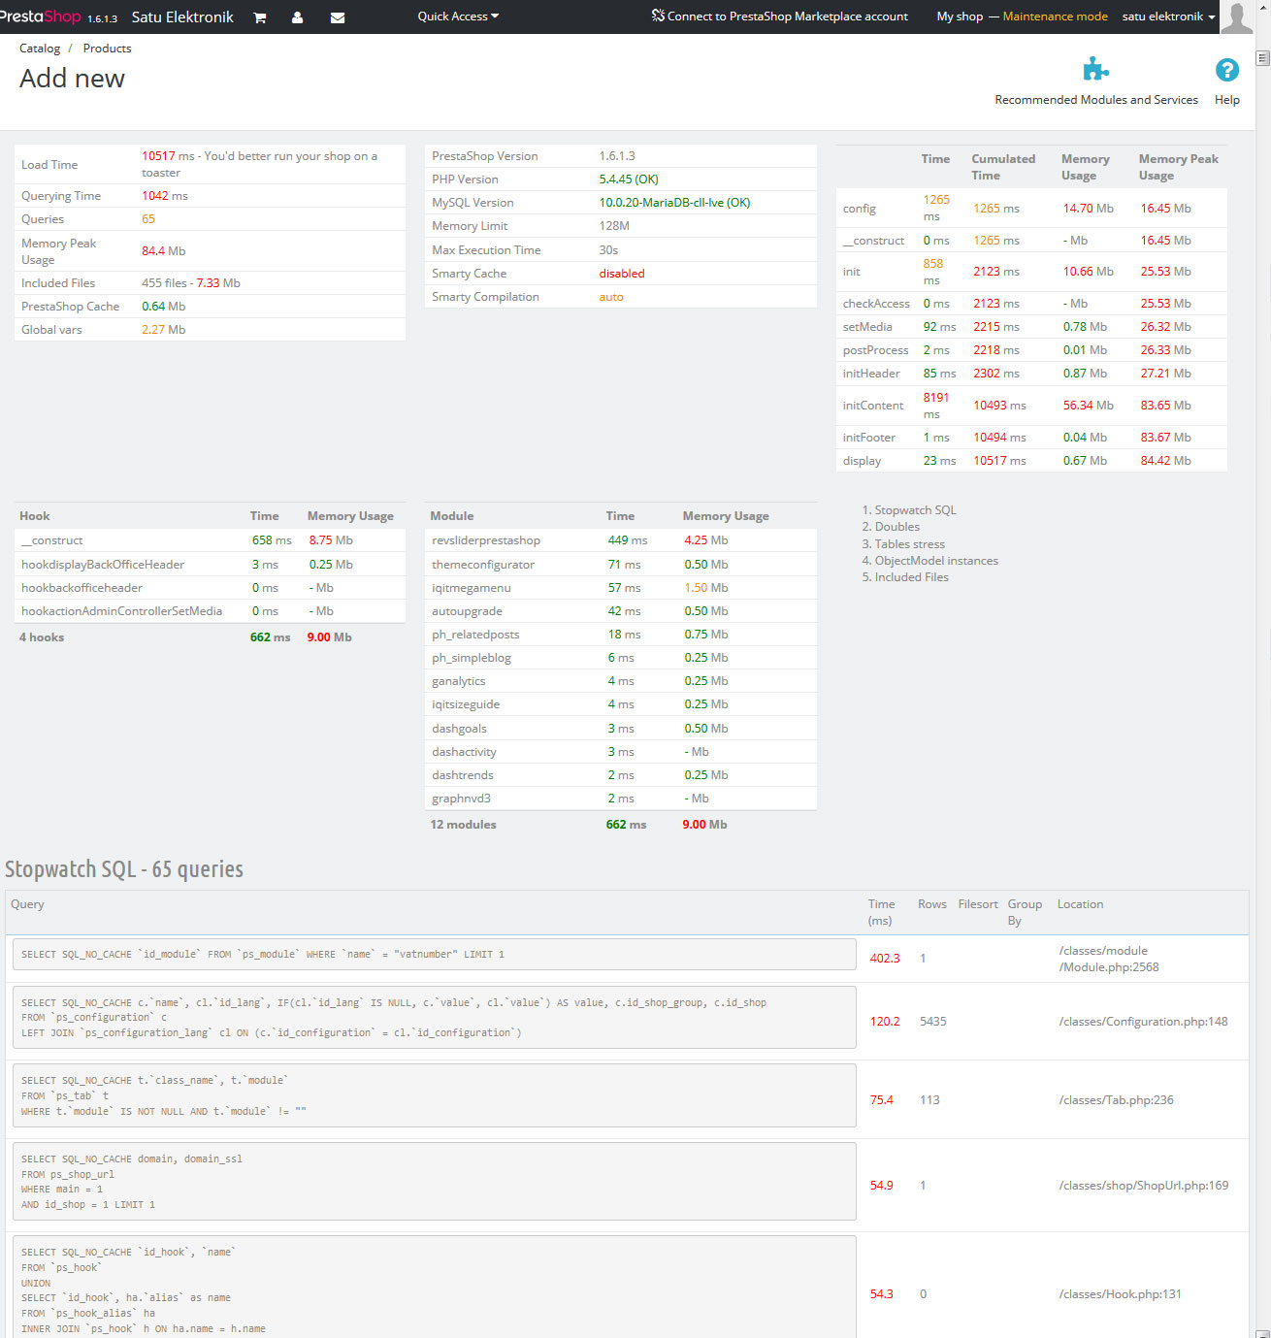Viewport: 1271px width, 1338px height.
Task: Go to Products breadcrumb
Action: (107, 49)
